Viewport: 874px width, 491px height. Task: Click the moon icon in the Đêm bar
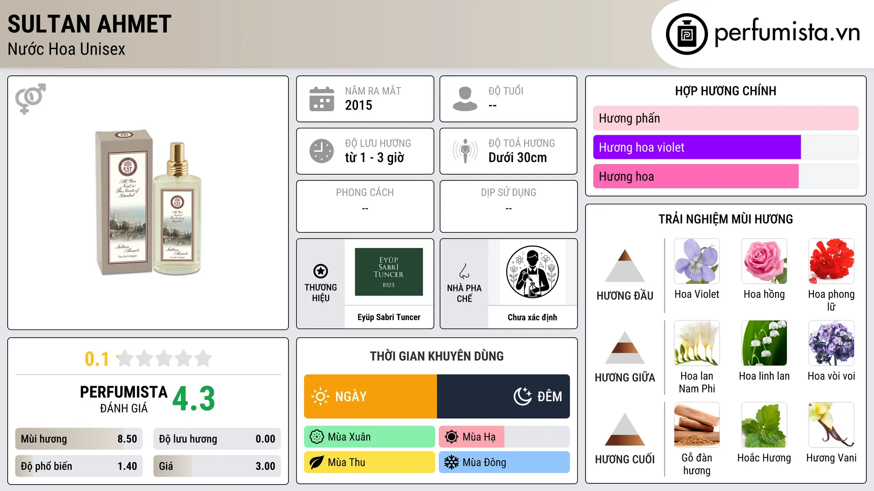(x=523, y=396)
